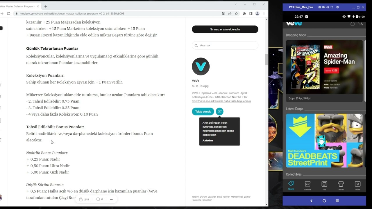Viewport: 372px width, 209px height.
Task: Open the VeVe notifications bell icon
Action: point(353,24)
